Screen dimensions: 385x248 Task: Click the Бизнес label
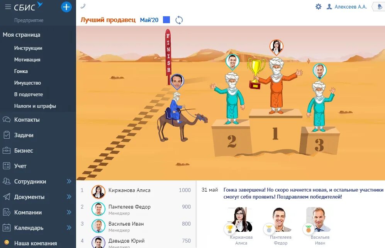tap(24, 151)
